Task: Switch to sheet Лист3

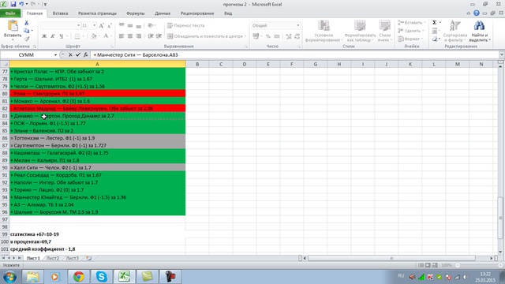Action: [72, 258]
